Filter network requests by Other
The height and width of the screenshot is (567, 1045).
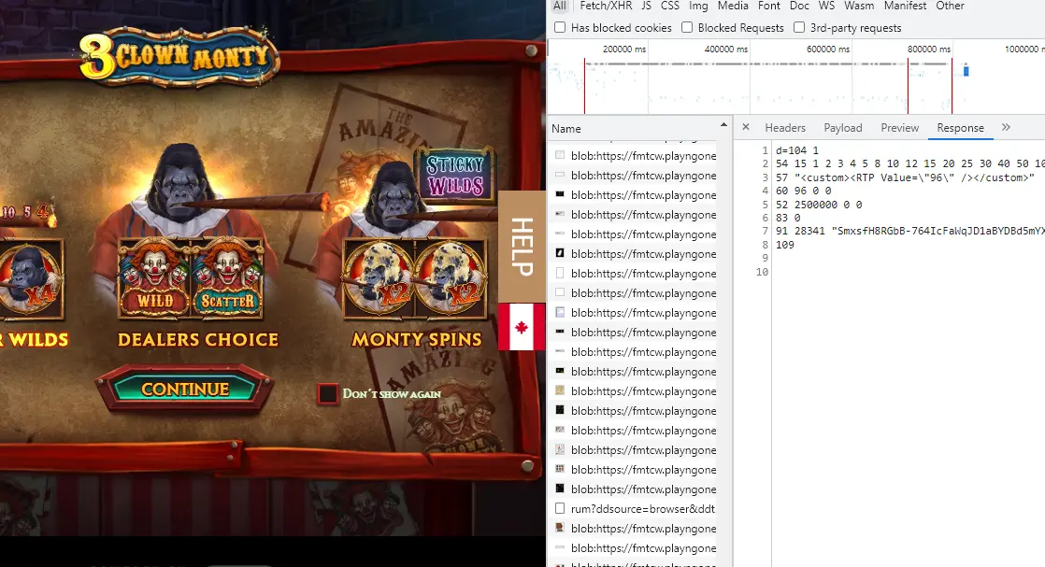950,6
